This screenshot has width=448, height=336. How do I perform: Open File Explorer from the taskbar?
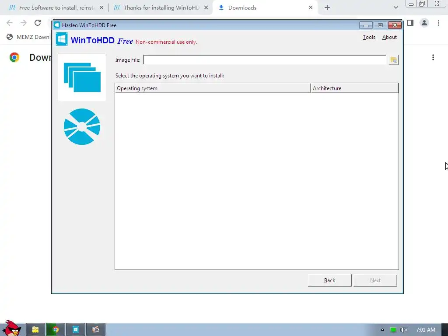tap(35, 330)
